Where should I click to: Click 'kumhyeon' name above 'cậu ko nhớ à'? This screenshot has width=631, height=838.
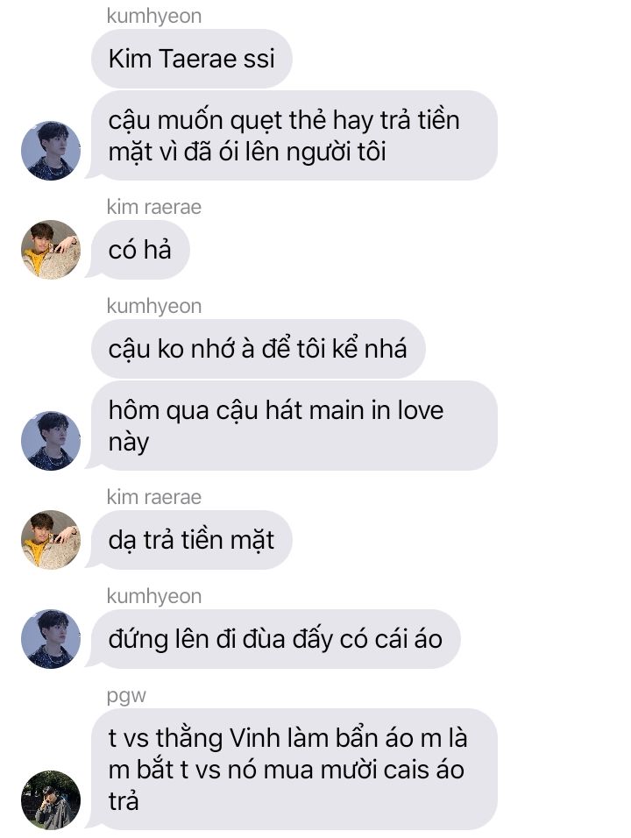click(x=154, y=306)
